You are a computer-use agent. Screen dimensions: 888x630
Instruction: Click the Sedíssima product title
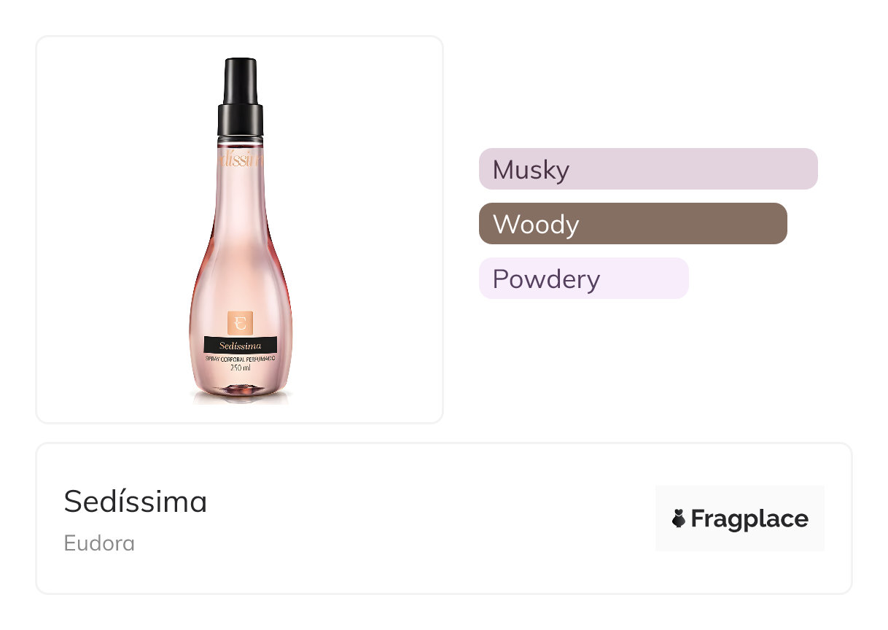[135, 502]
